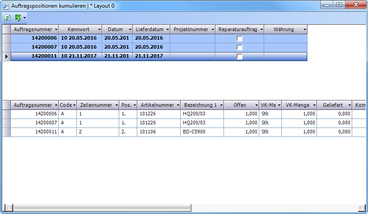Click the window icon in the title bar
This screenshot has width=368, height=214.
[6, 5]
